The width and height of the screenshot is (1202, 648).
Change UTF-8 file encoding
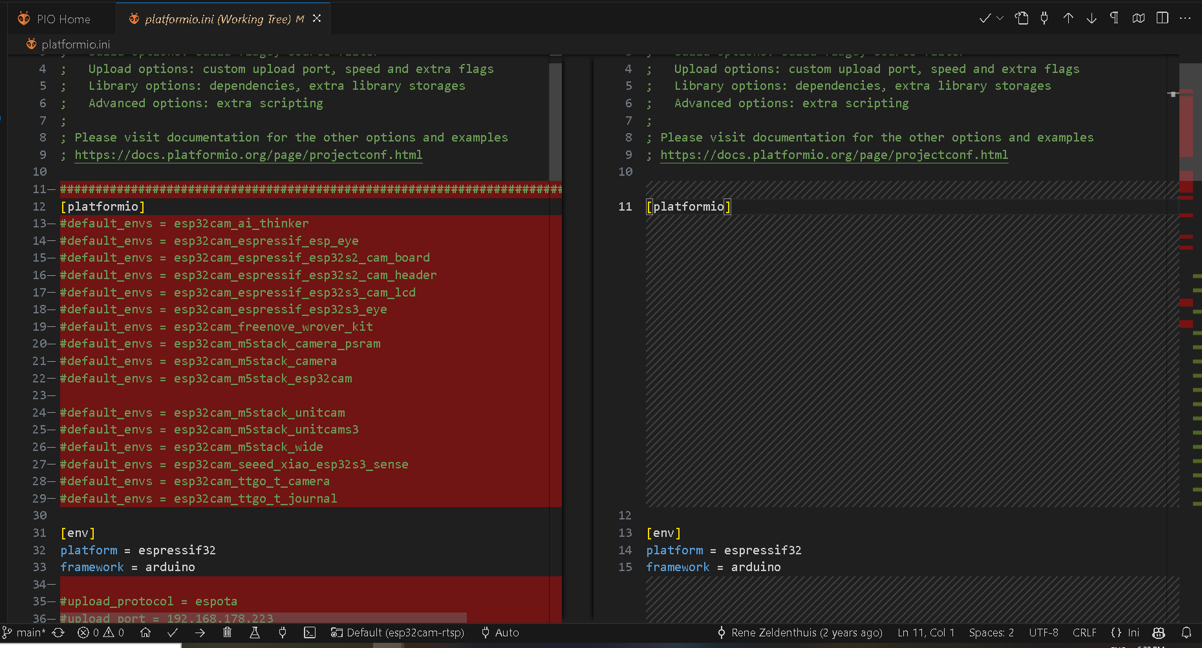[1044, 632]
